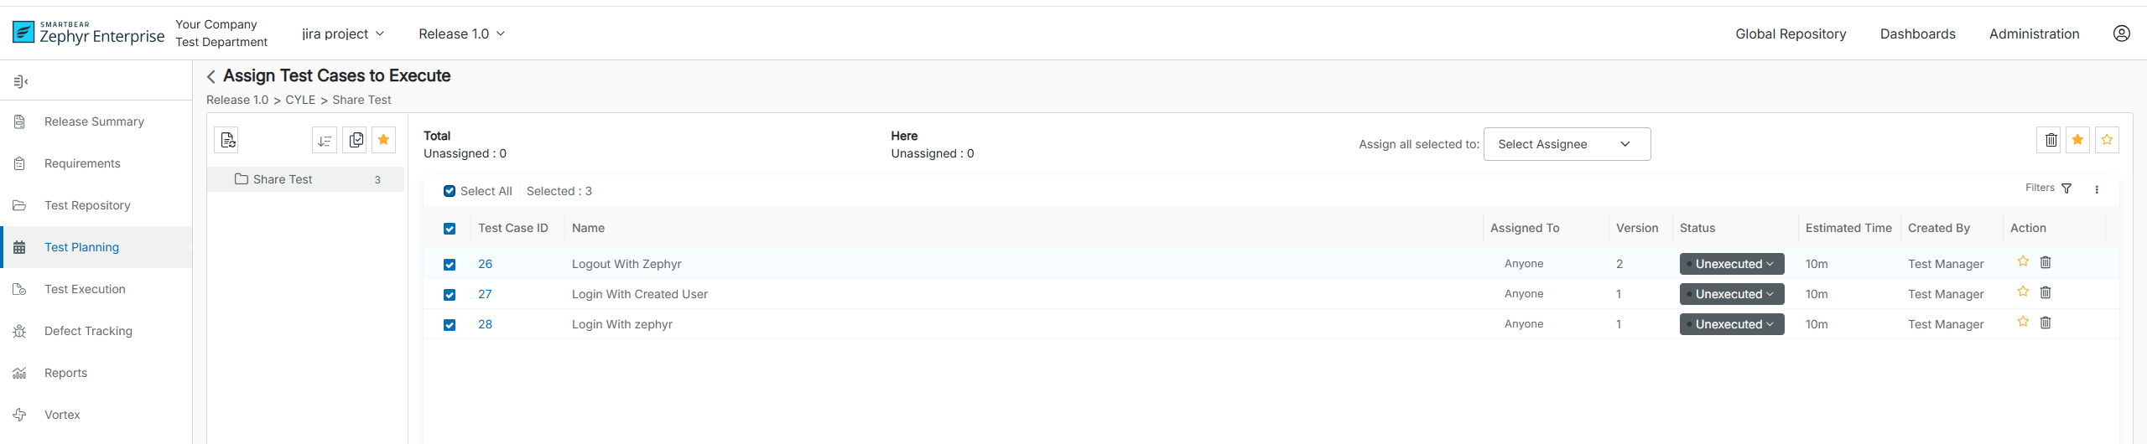Click the CYLE breadcrumb link
This screenshot has width=2147, height=444.
[x=300, y=100]
